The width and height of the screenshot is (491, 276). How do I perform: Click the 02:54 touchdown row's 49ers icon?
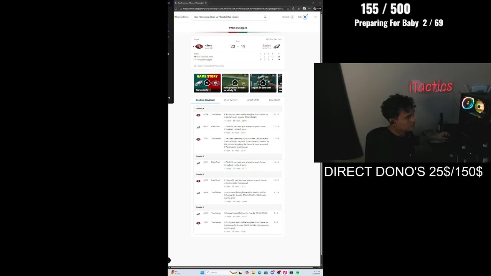198,115
